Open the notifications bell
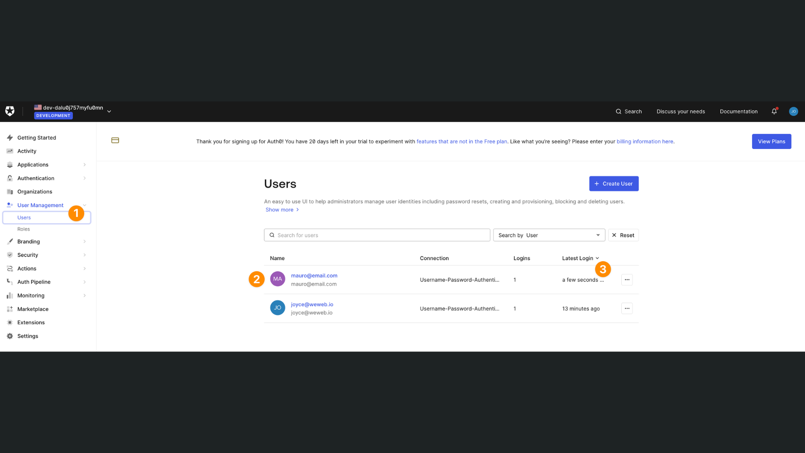 point(774,112)
